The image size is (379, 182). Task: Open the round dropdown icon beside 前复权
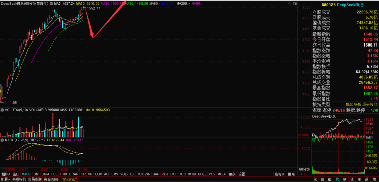51,4
